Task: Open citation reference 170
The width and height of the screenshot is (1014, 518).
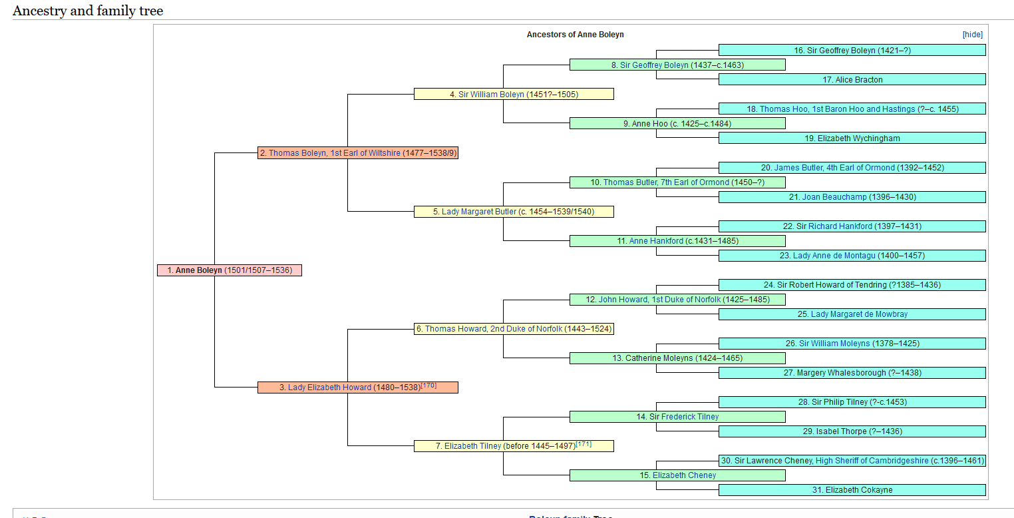Action: point(429,386)
